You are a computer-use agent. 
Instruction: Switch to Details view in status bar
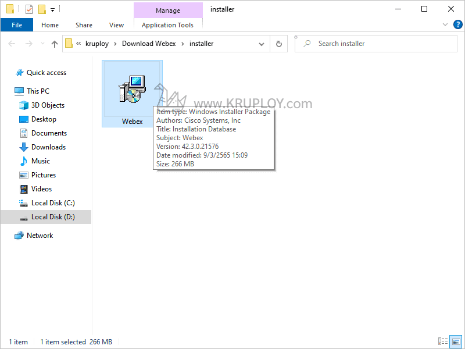(x=443, y=341)
